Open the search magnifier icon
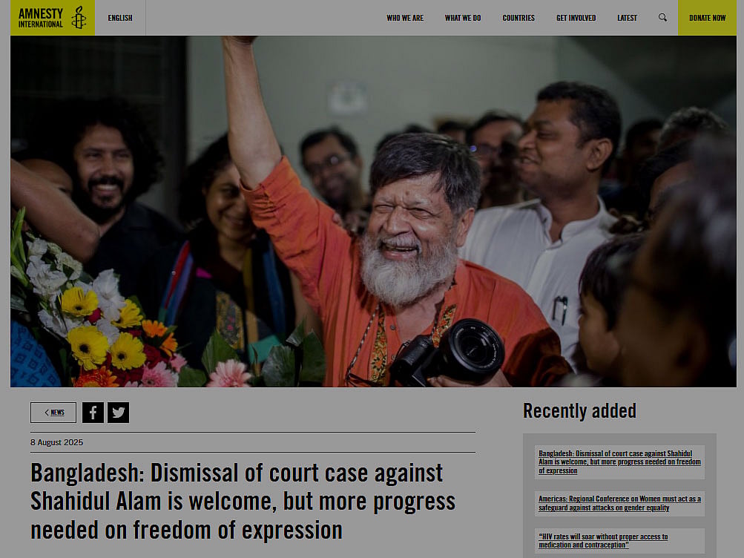This screenshot has width=744, height=558. coord(662,18)
